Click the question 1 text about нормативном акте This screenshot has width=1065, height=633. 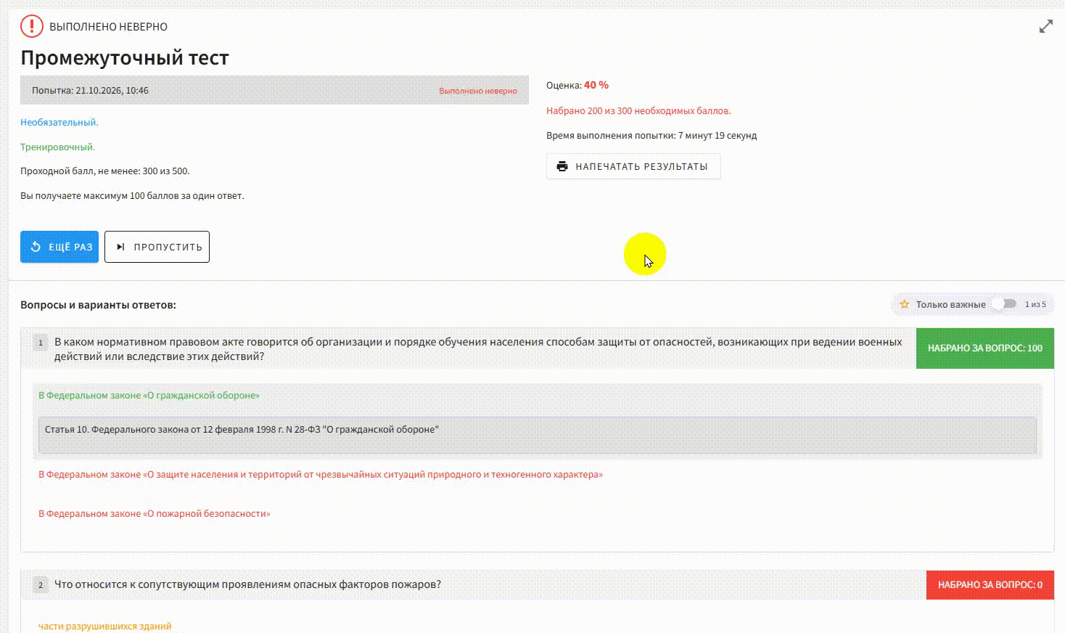click(x=478, y=349)
